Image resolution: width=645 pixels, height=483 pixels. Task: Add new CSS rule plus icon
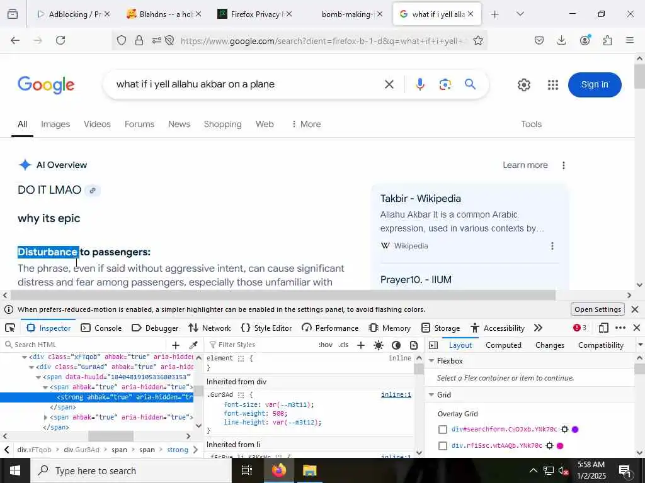tap(361, 345)
